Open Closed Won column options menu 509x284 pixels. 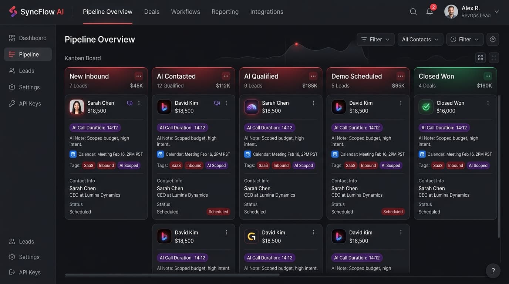coord(488,76)
